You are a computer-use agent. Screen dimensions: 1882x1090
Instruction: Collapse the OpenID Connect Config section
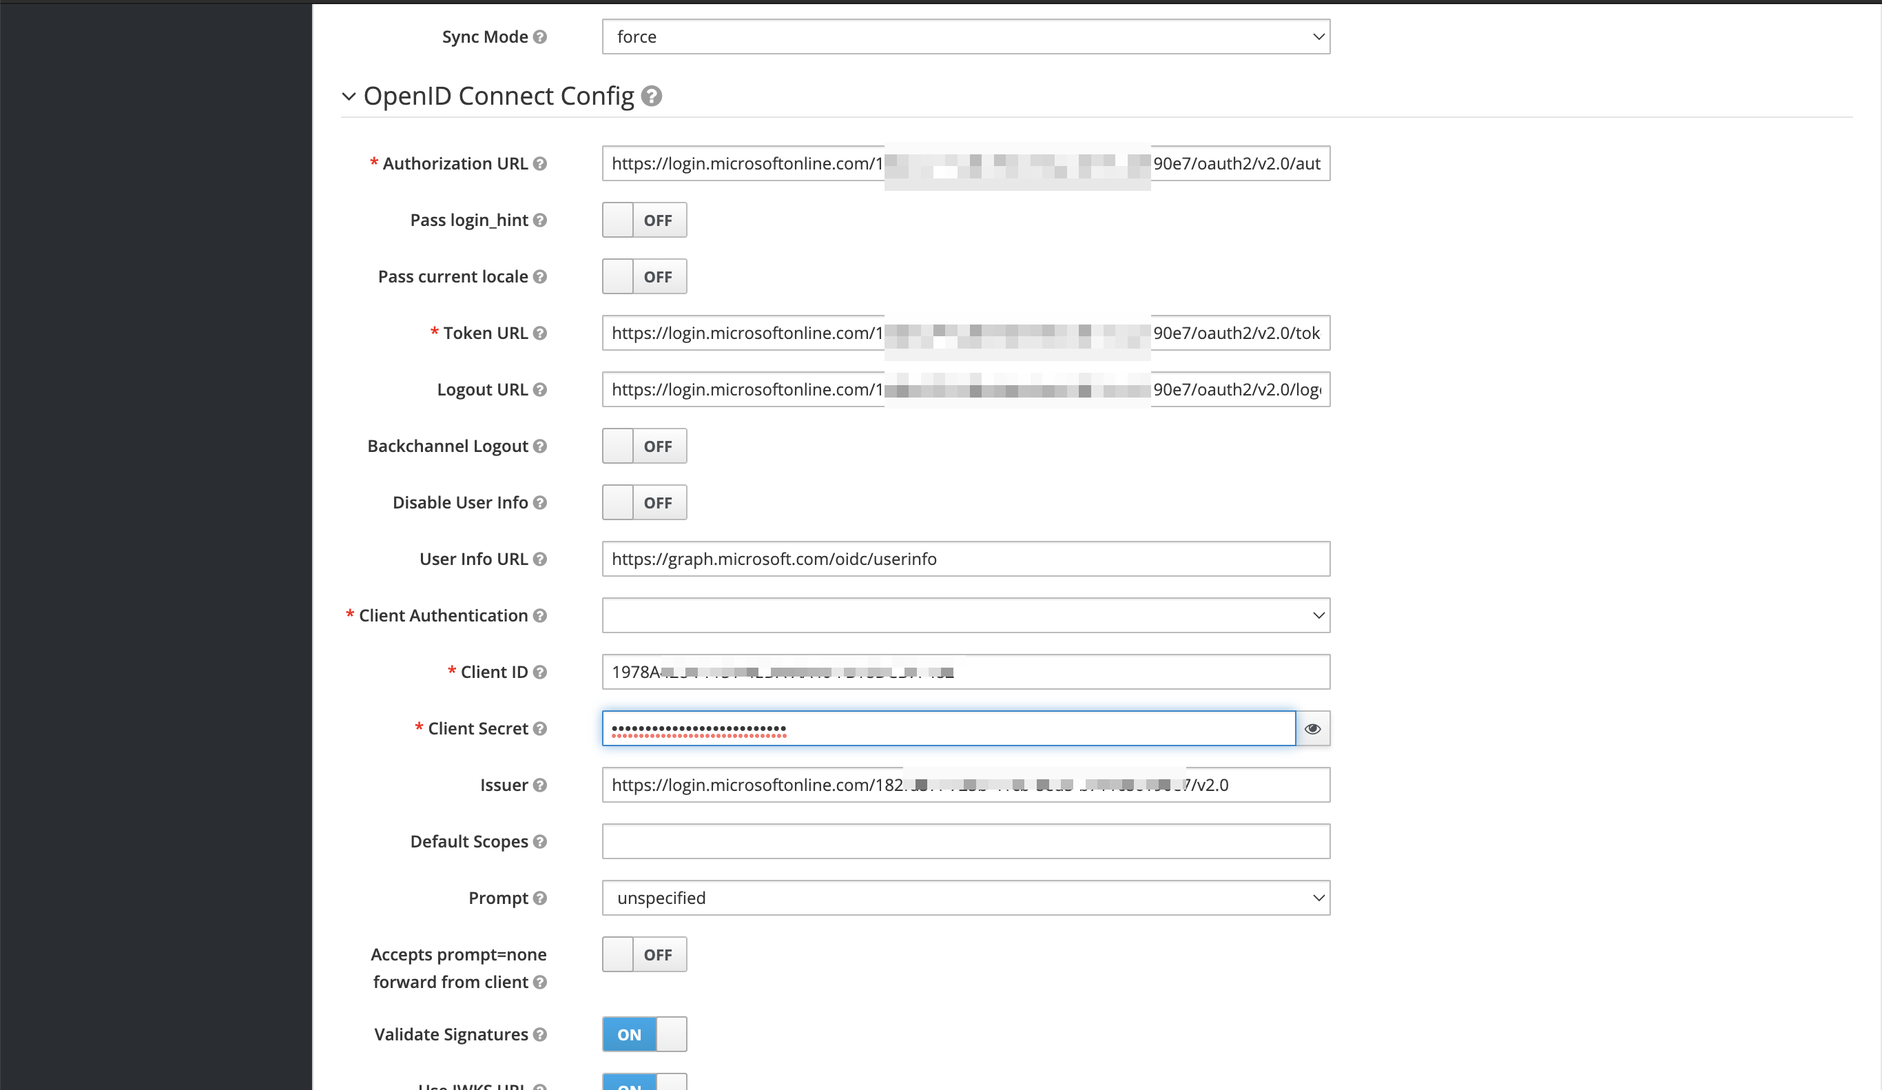click(348, 96)
